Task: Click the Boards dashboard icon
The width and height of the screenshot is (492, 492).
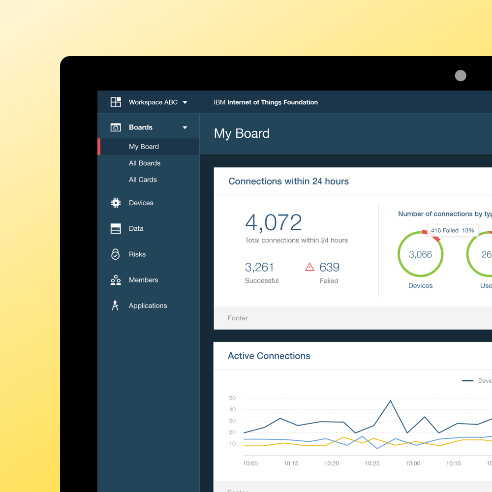Action: pos(116,127)
